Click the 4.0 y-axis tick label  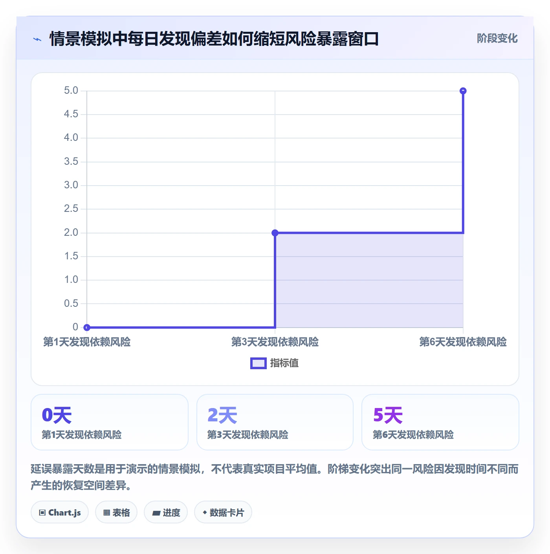pos(71,138)
